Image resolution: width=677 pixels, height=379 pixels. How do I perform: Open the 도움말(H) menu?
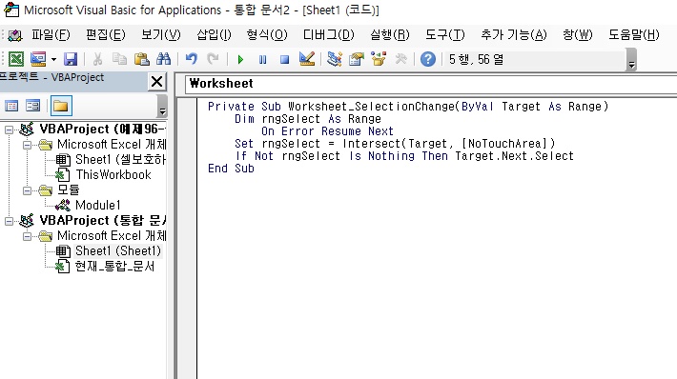point(634,34)
